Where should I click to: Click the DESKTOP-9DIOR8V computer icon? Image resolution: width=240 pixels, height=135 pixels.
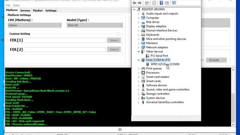tap(139, 9)
